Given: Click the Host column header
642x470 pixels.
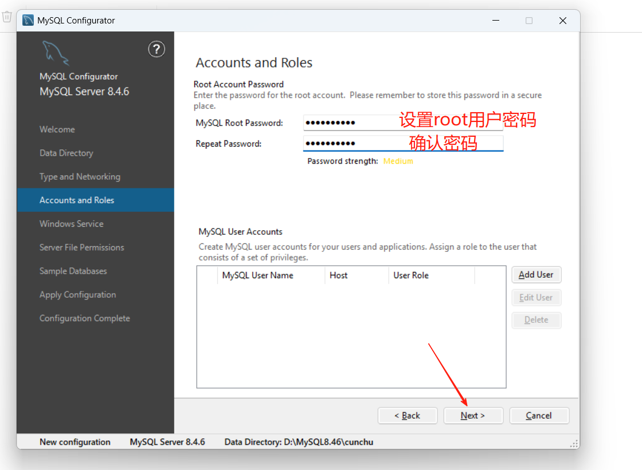Looking at the screenshot, I should coord(356,275).
